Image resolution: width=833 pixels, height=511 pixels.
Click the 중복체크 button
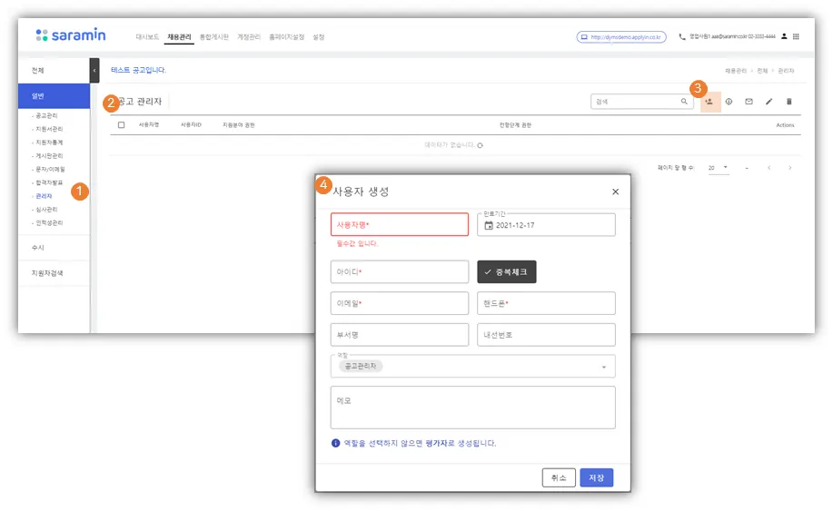[506, 271]
